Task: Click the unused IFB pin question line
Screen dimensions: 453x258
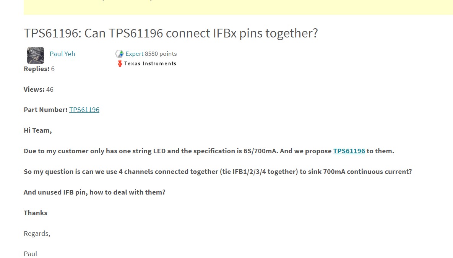Action: coord(94,192)
